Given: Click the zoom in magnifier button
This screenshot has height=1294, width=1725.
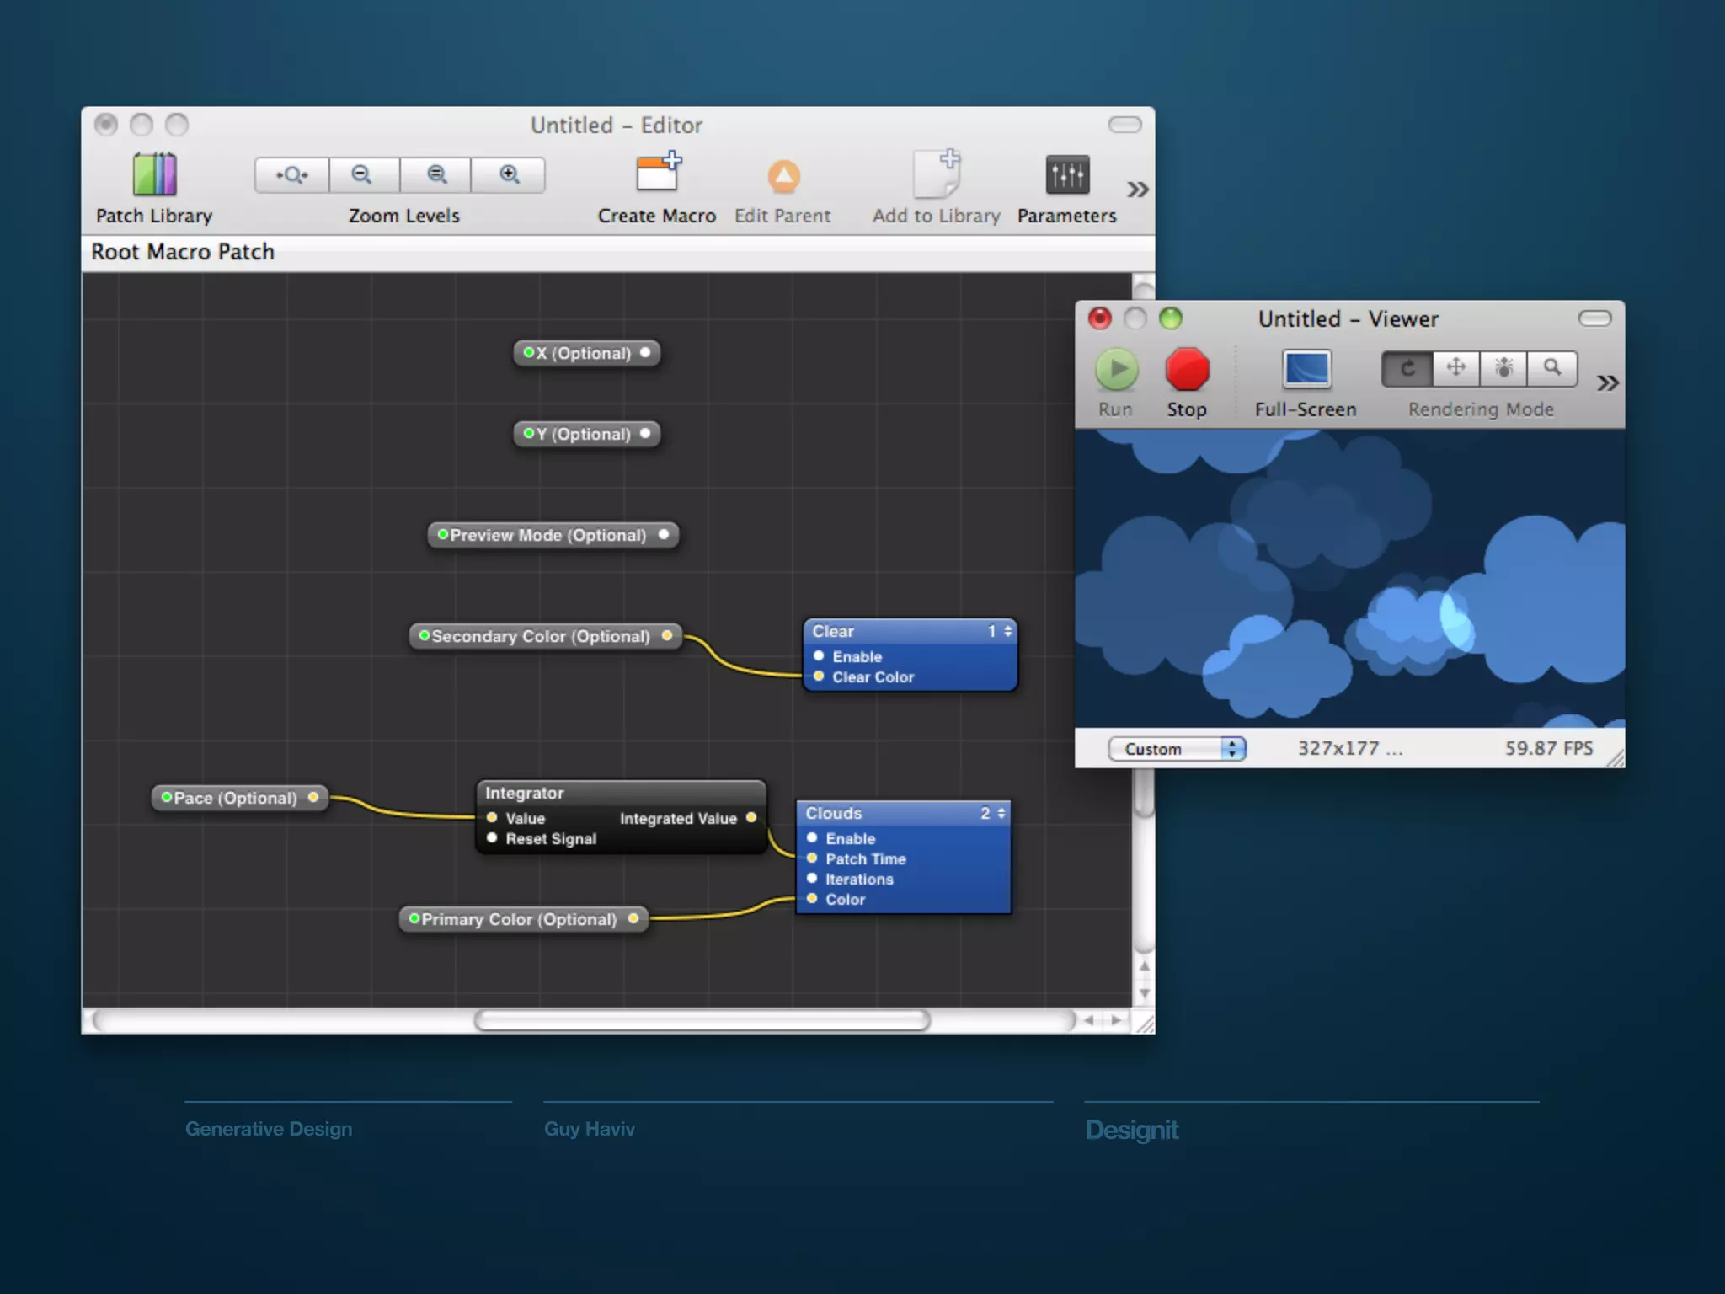Looking at the screenshot, I should (509, 175).
